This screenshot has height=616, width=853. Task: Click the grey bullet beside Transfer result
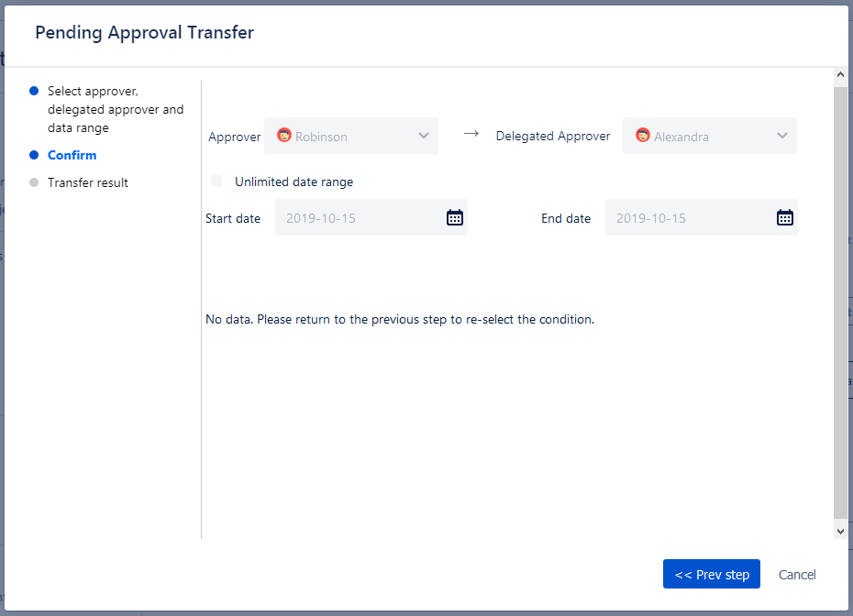pos(34,182)
